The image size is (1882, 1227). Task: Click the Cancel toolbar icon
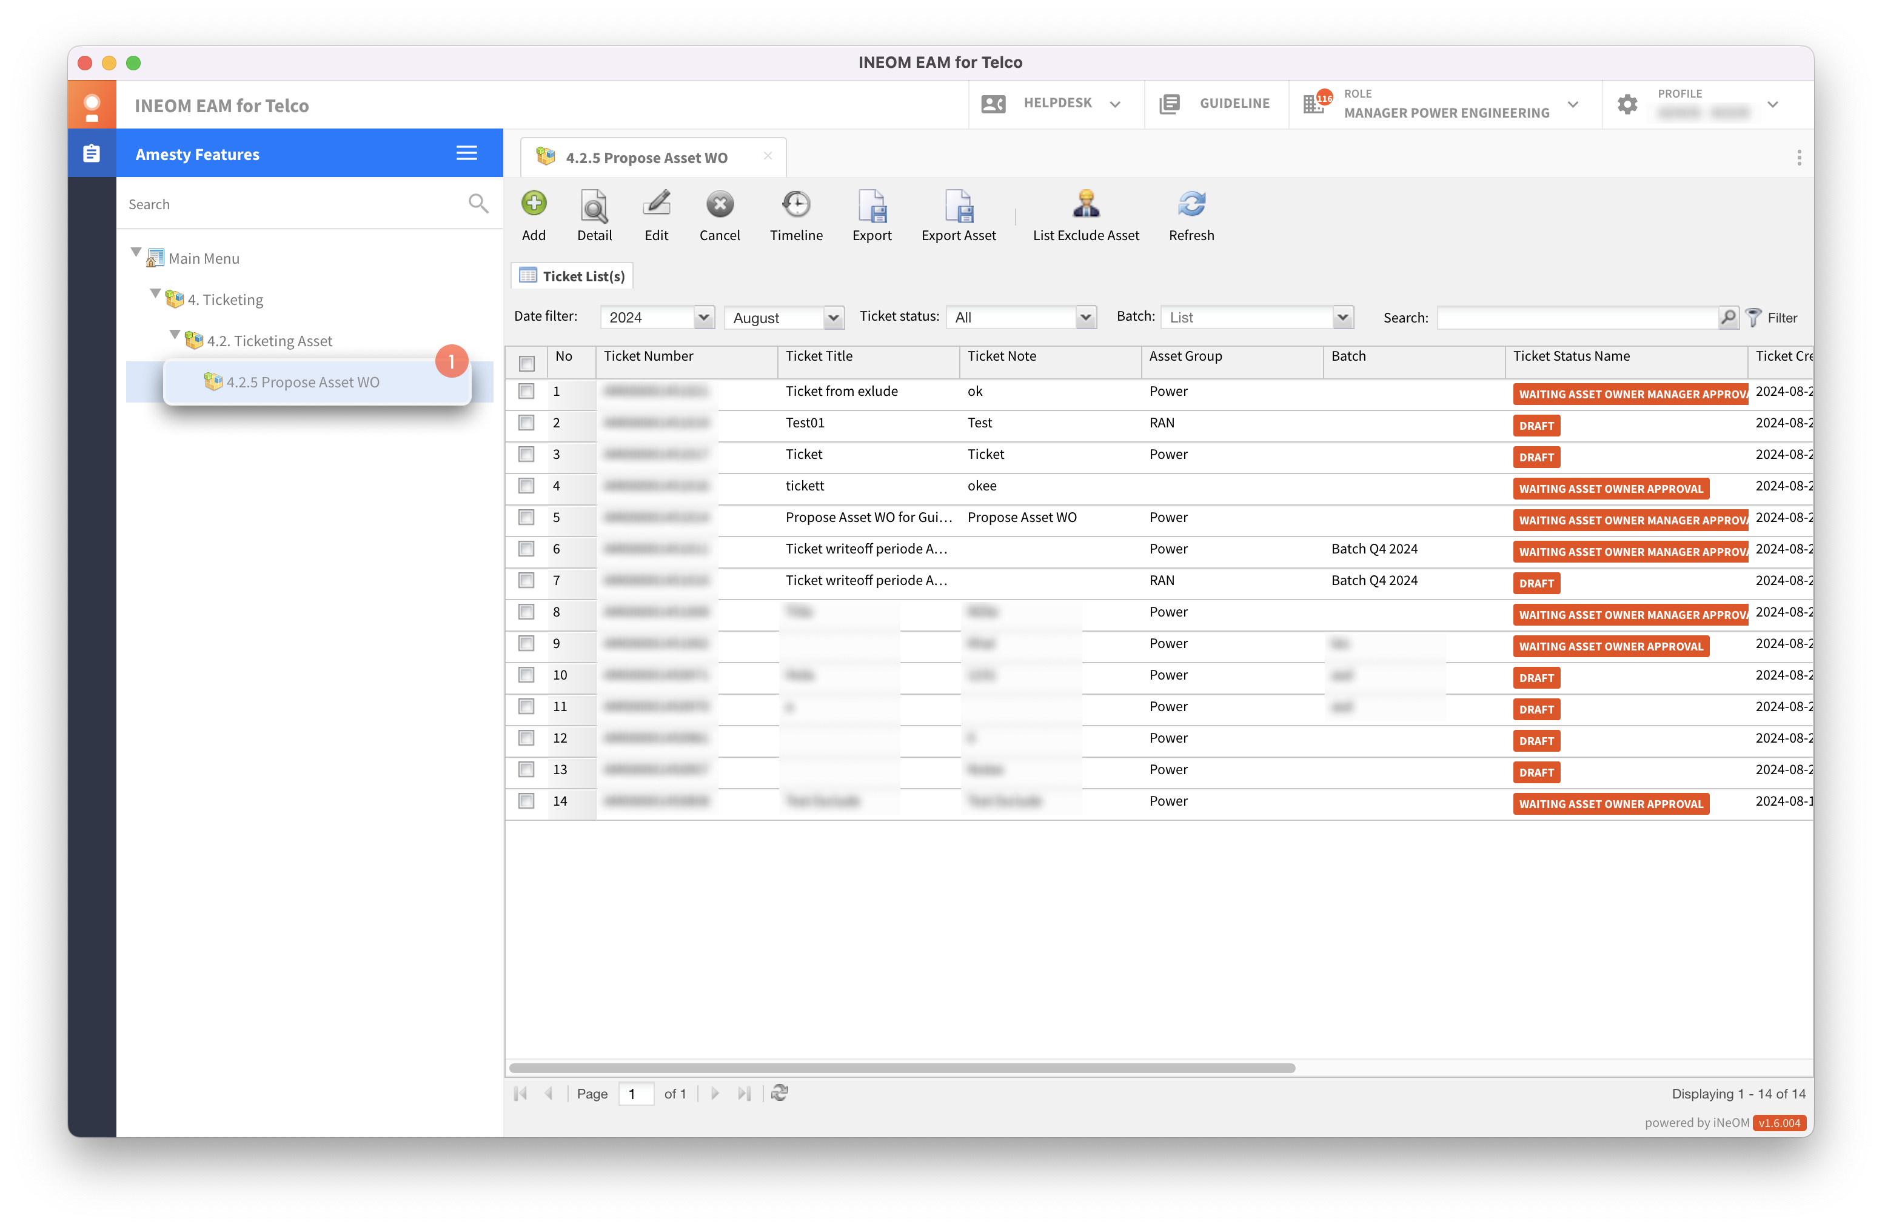point(720,204)
